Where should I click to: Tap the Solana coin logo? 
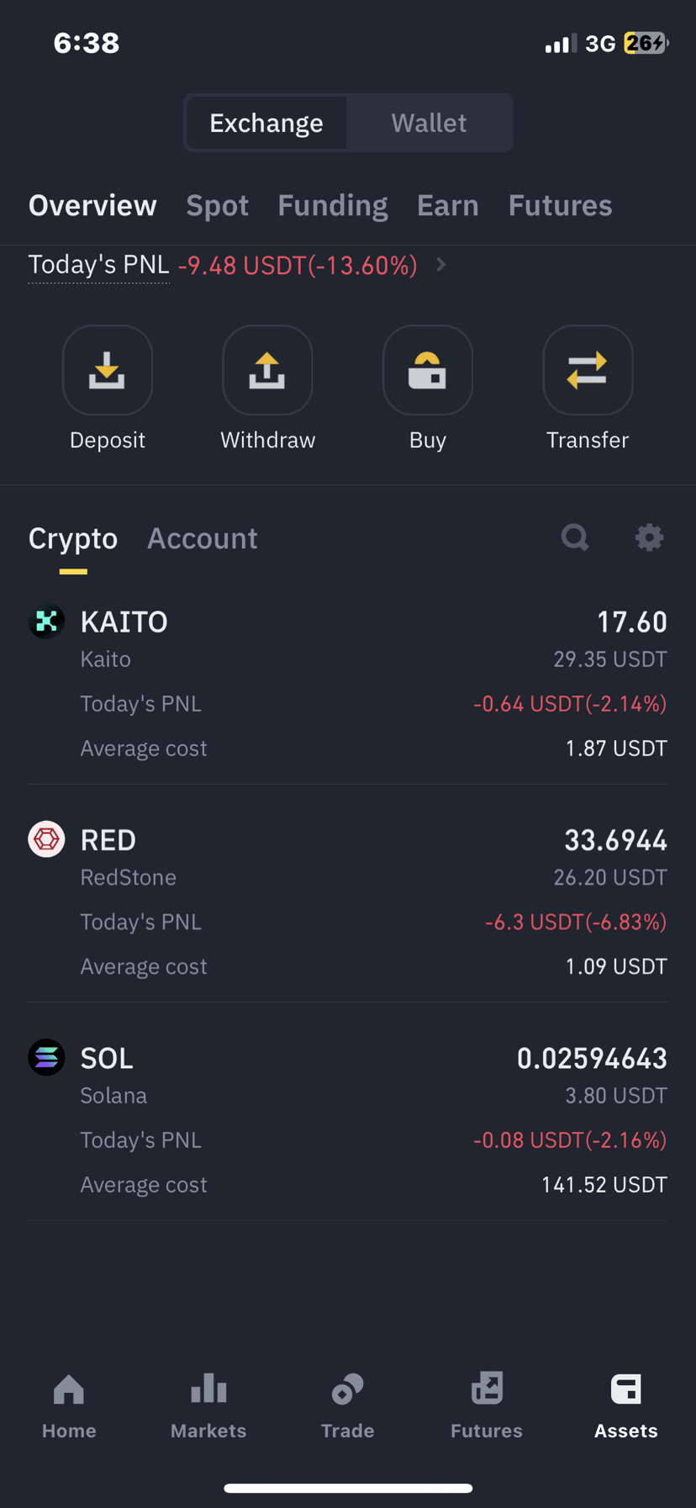pos(46,1057)
